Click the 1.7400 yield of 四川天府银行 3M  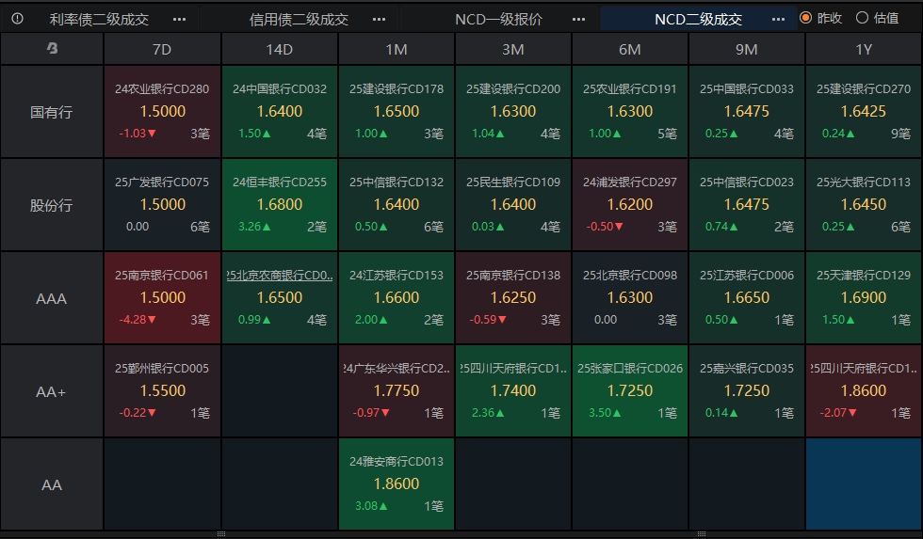click(x=513, y=391)
